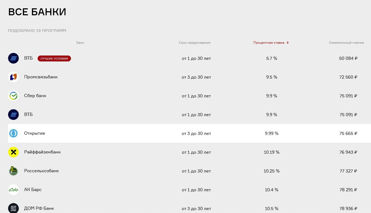The image size is (371, 213).
Task: Click the Банк column header
Action: tap(80, 43)
